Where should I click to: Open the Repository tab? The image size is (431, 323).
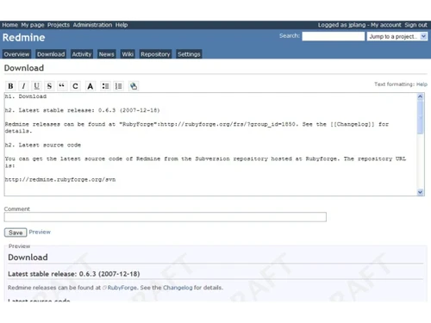tap(155, 54)
